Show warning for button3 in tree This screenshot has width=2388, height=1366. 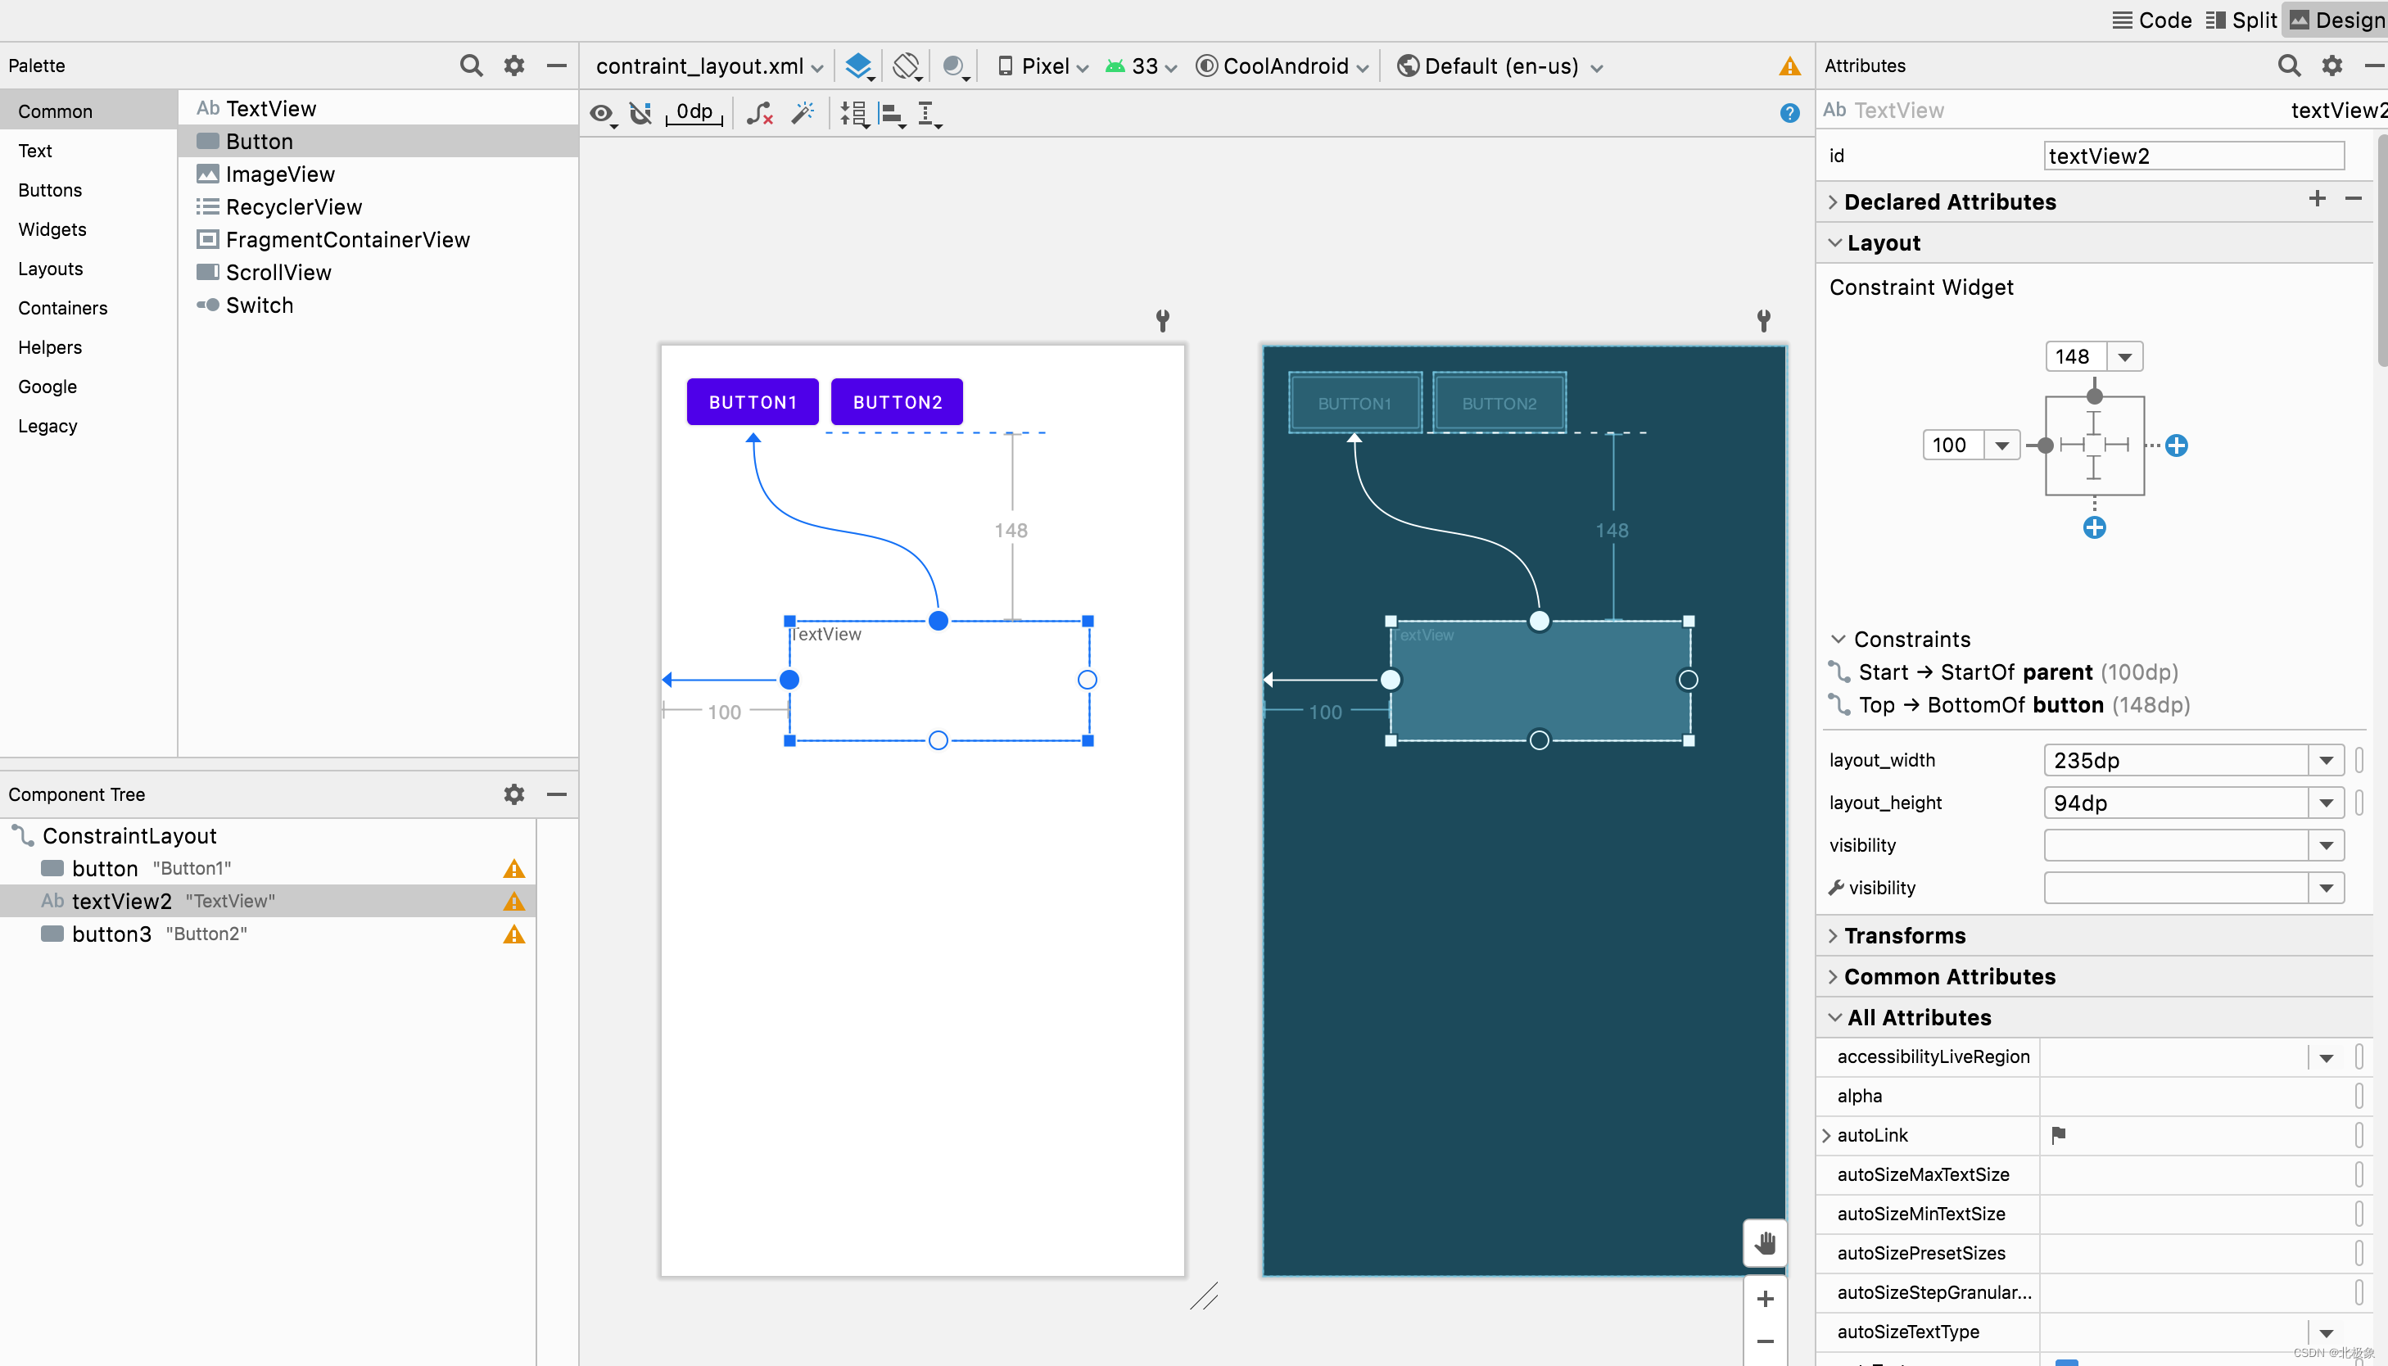pyautogui.click(x=514, y=934)
